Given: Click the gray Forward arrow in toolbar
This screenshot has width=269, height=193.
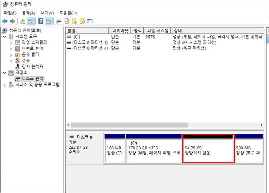Looking at the screenshot, I should tap(12, 22).
